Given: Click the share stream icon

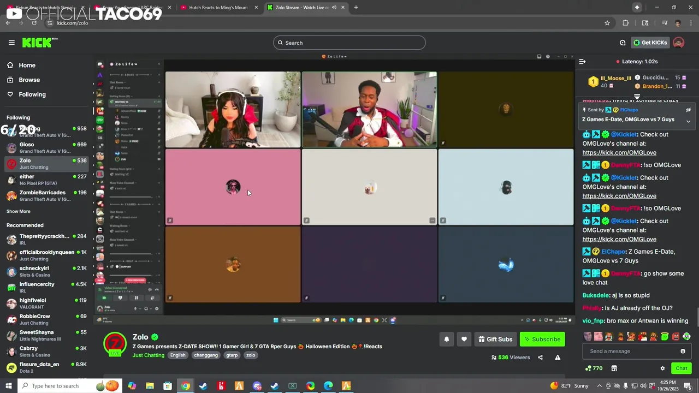Looking at the screenshot, I should click(540, 358).
